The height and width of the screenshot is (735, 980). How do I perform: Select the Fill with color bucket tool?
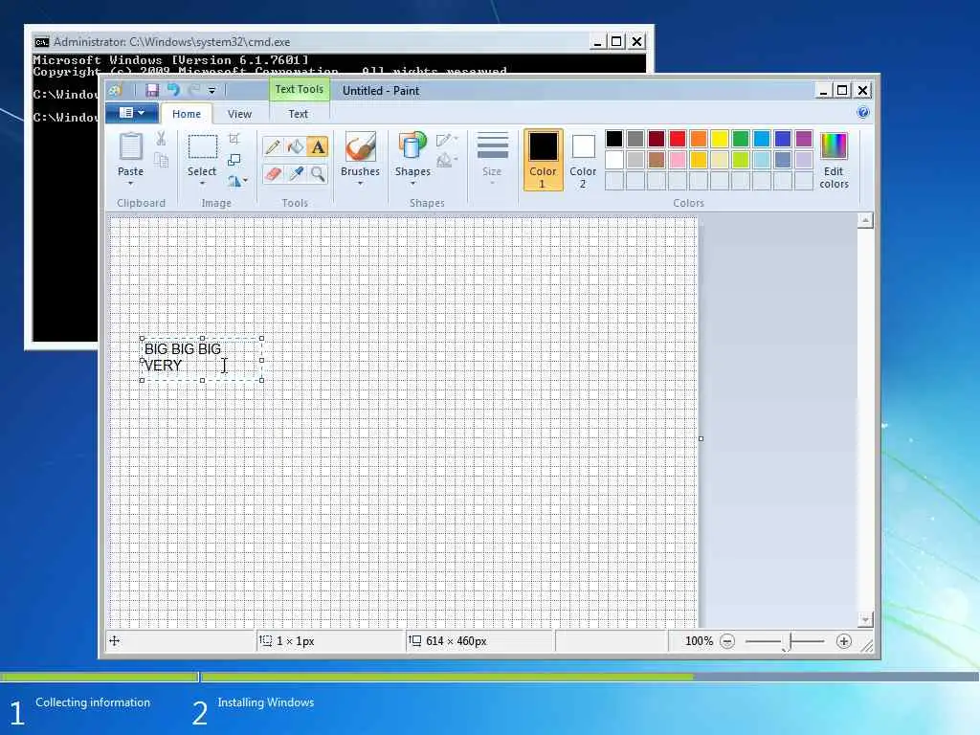pyautogui.click(x=296, y=146)
